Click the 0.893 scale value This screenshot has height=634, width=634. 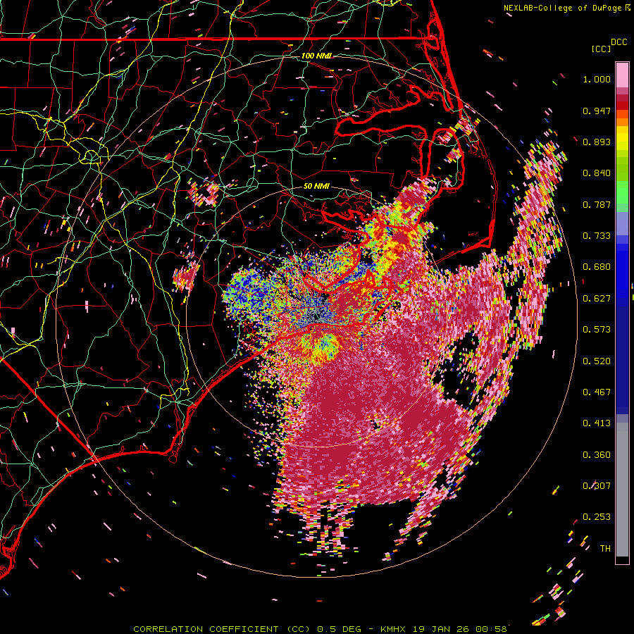597,142
